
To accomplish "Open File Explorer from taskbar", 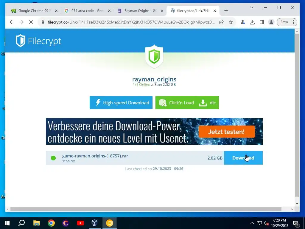I will coord(36,223).
